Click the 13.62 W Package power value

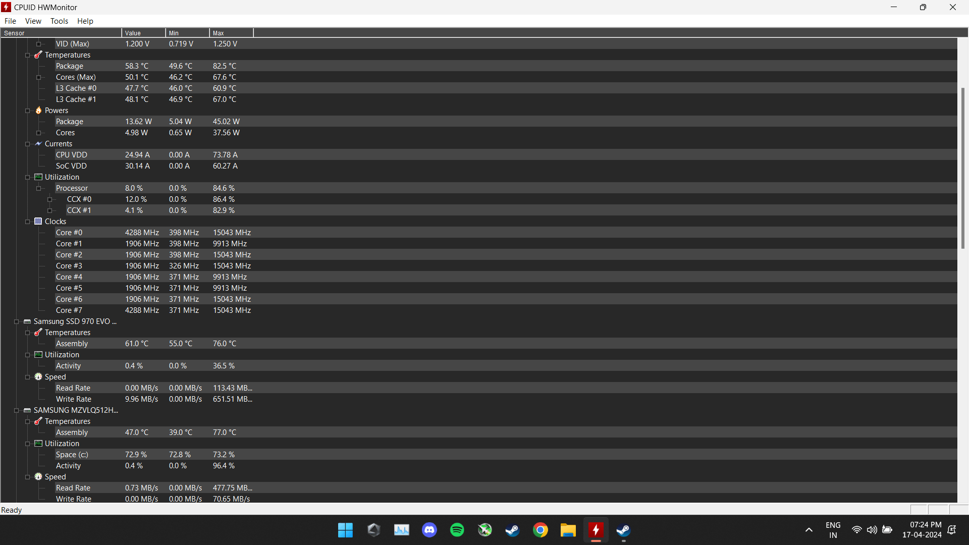coord(138,122)
